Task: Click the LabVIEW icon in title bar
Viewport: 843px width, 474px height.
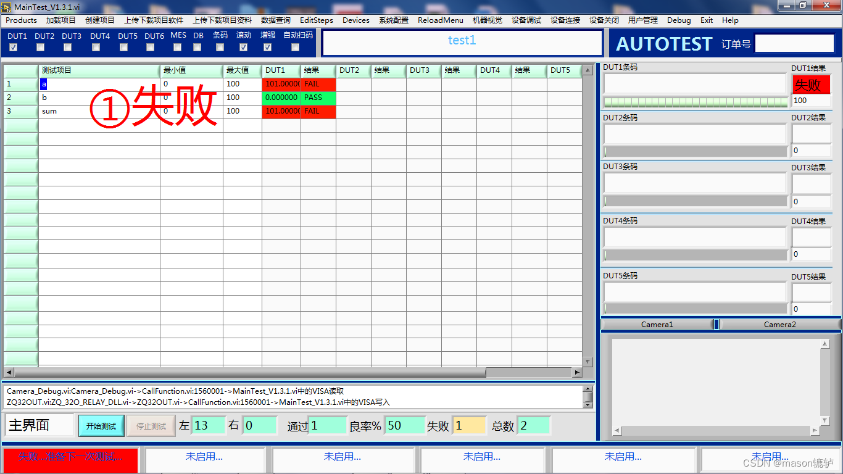Action: [x=7, y=6]
